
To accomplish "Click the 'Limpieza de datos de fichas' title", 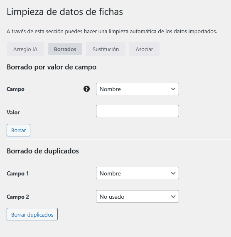I will tap(65, 12).
